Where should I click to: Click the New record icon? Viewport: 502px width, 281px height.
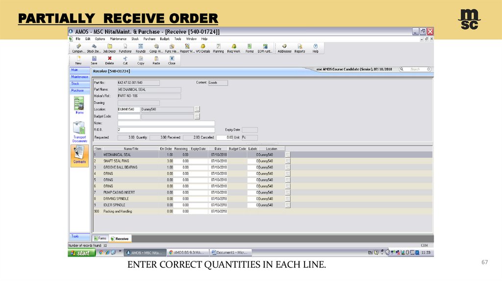coord(78,60)
